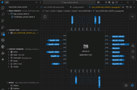Expand the buttons node
The image size is (137, 90).
click(9, 88)
